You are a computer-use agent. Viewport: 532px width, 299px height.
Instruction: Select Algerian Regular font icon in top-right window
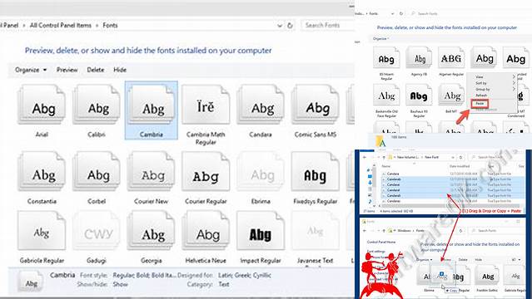(451, 58)
